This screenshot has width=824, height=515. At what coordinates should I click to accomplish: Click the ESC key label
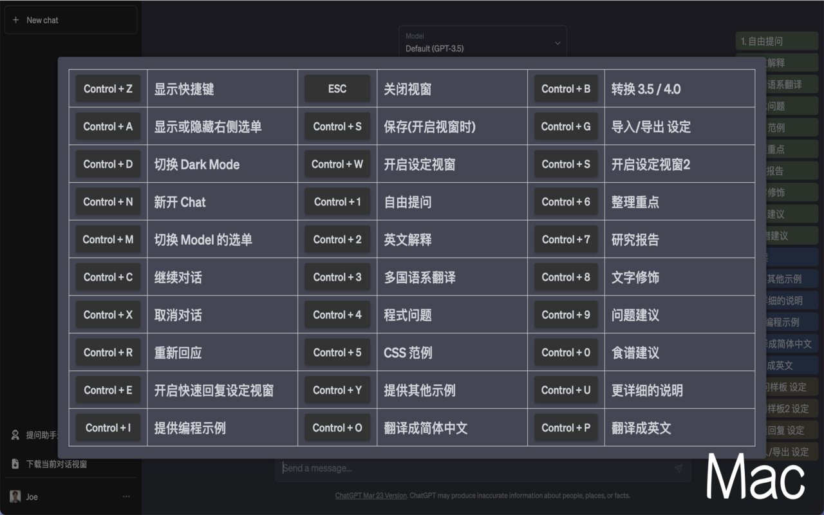tap(337, 89)
